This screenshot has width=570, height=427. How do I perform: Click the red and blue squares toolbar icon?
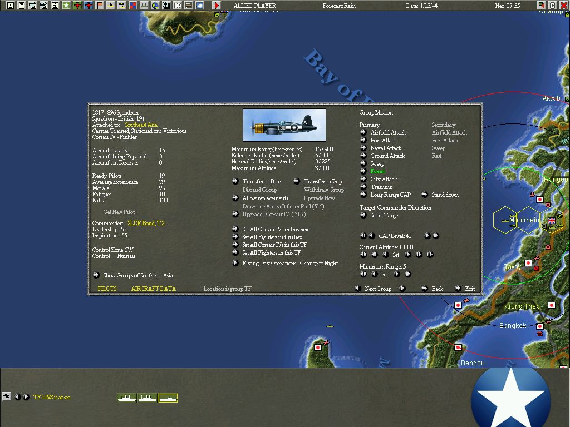[x=132, y=5]
